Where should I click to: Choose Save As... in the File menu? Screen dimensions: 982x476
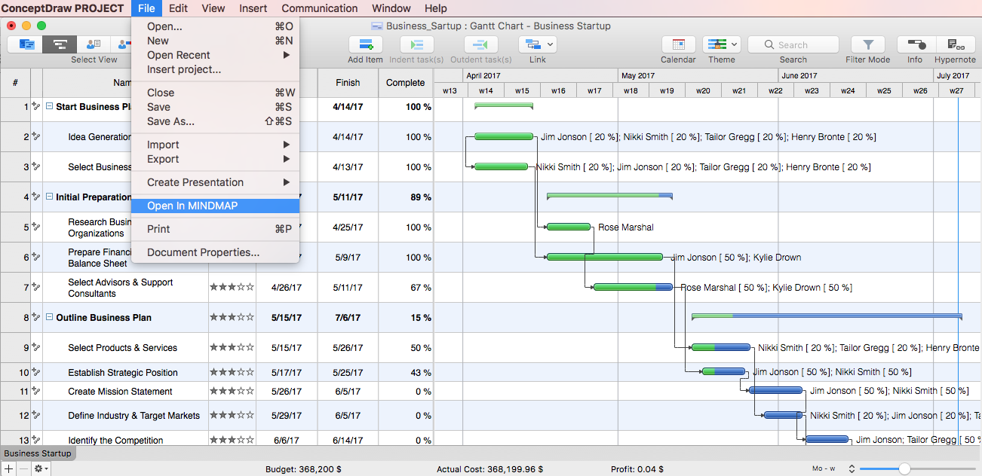coord(216,121)
